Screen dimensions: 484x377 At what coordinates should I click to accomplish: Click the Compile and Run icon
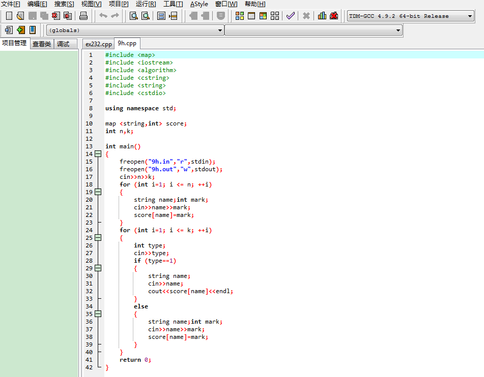point(263,16)
